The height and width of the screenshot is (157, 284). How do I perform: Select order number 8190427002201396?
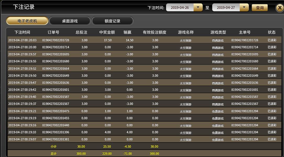55,132
